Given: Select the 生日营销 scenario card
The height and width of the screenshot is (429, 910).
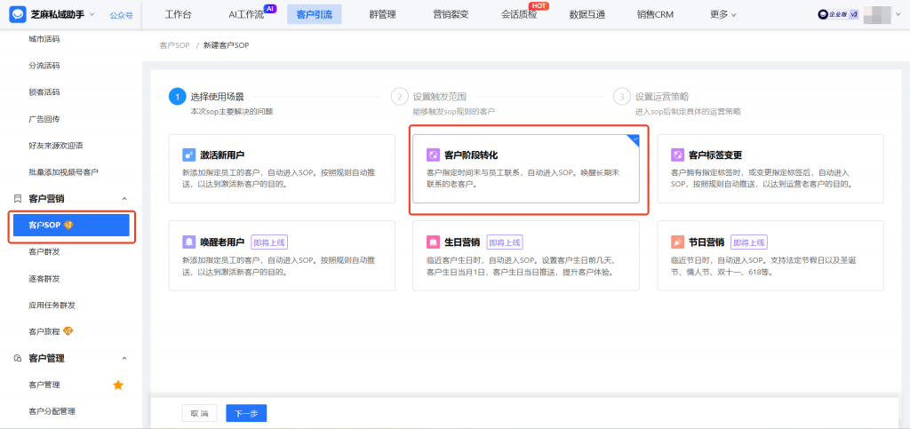Looking at the screenshot, I should [526, 255].
